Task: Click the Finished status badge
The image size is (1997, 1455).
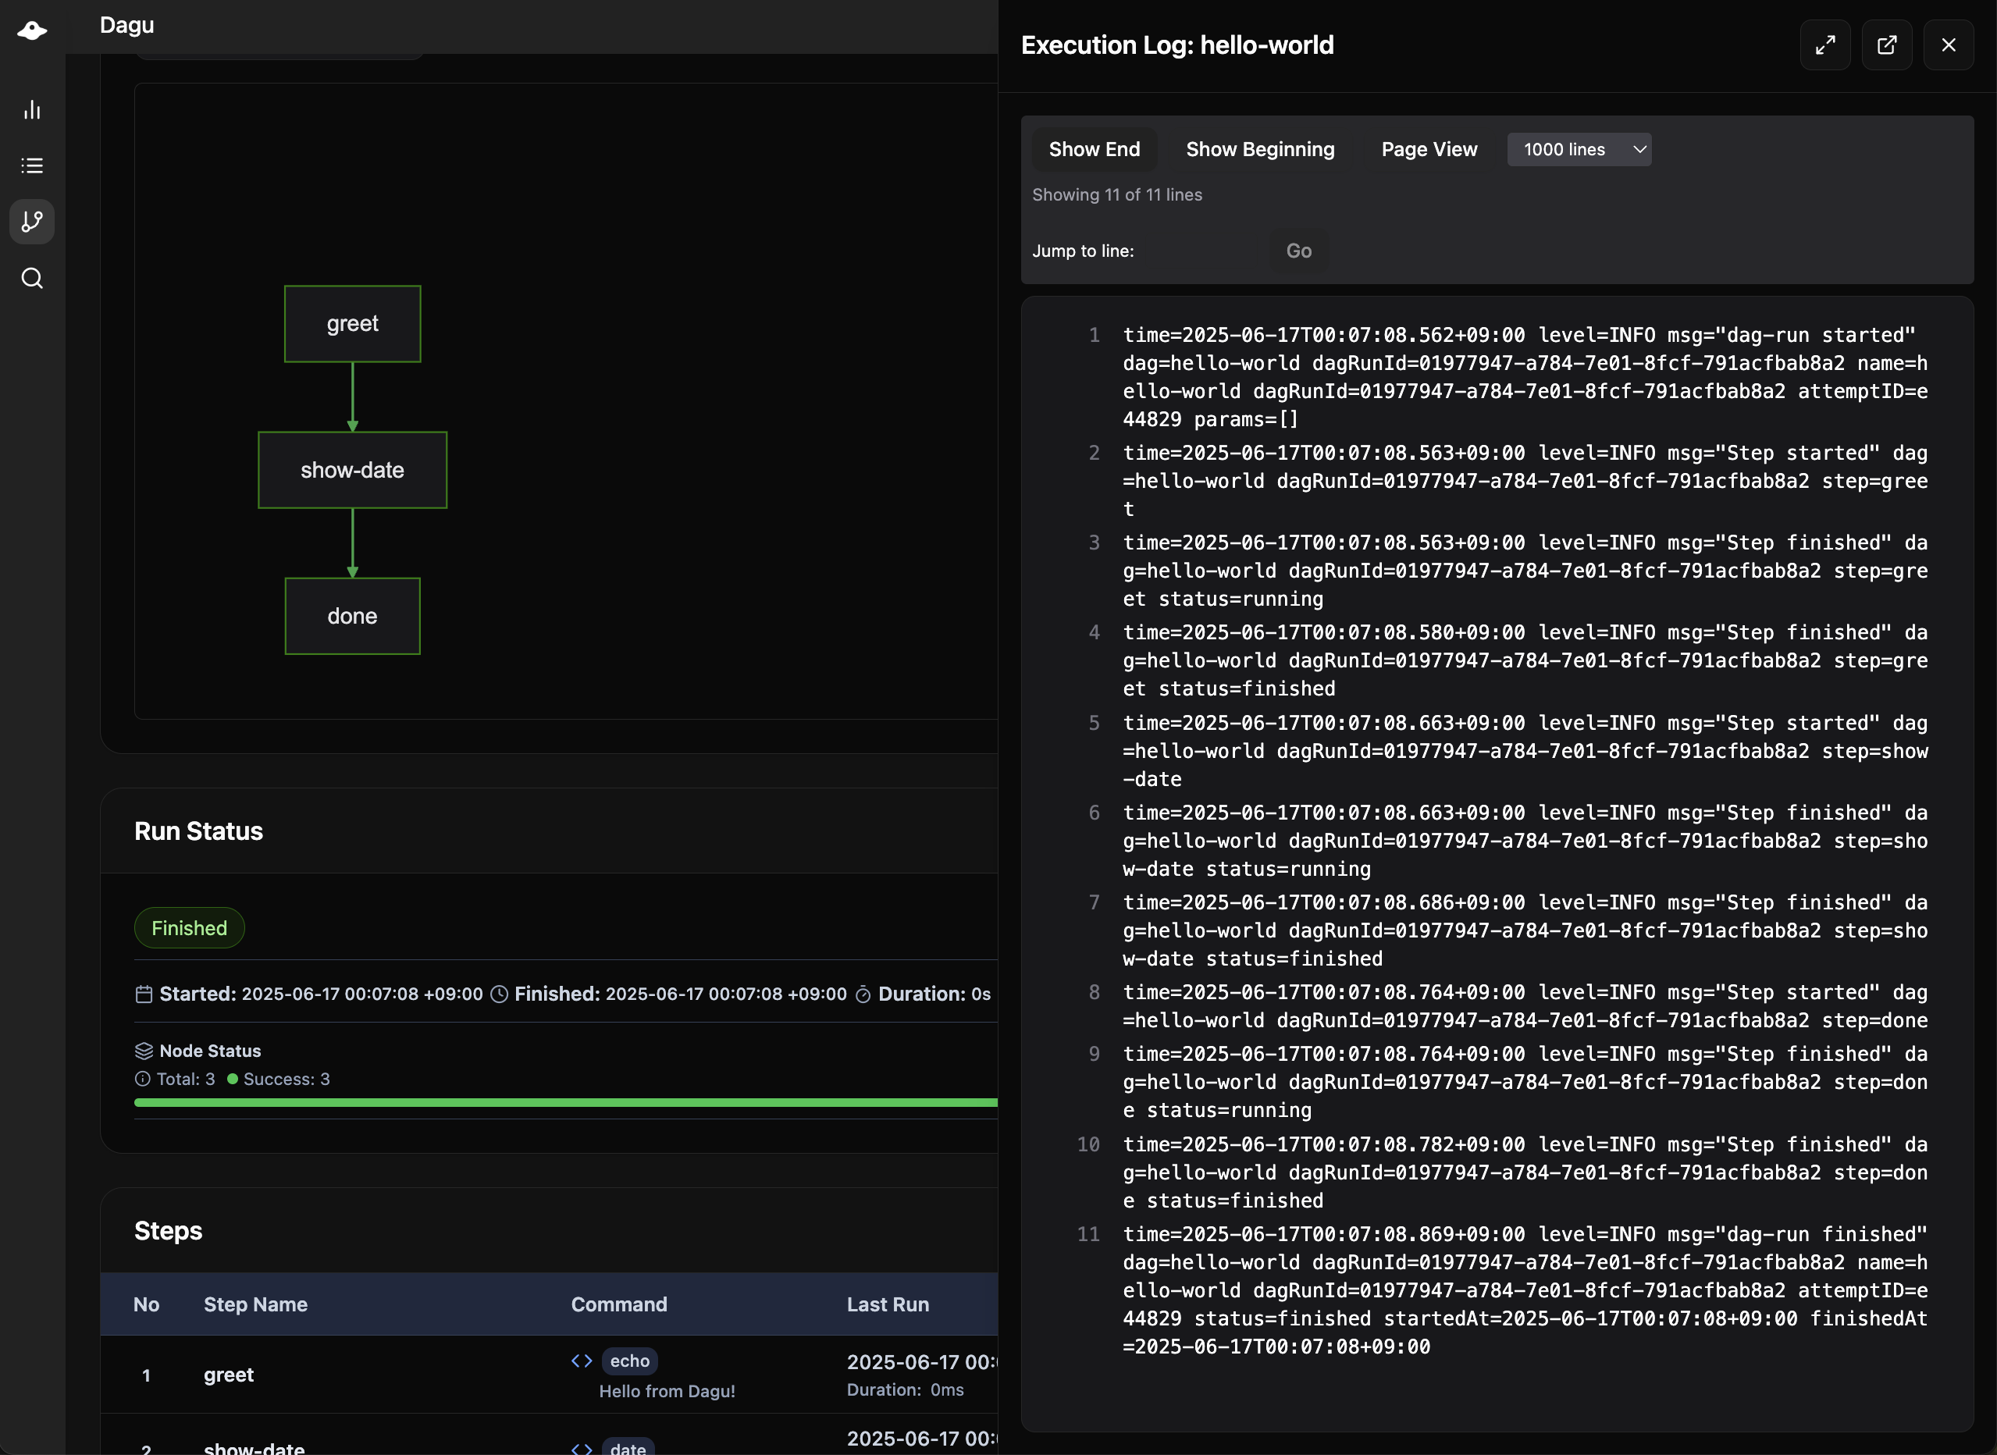Action: 190,928
